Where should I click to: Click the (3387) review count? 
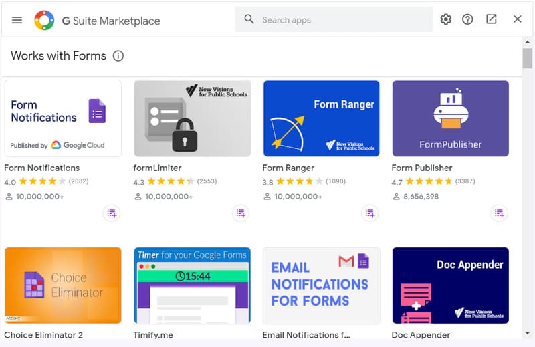tap(465, 181)
